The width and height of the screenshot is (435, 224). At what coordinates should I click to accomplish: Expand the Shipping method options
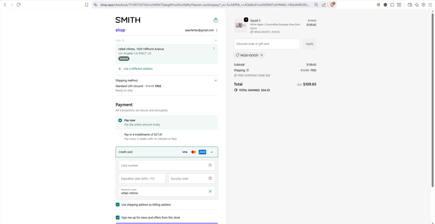(215, 80)
